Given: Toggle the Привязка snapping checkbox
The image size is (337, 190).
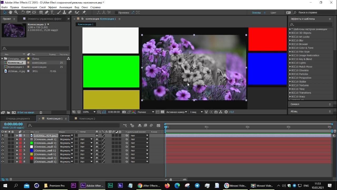Looking at the screenshot, I should (117, 12).
